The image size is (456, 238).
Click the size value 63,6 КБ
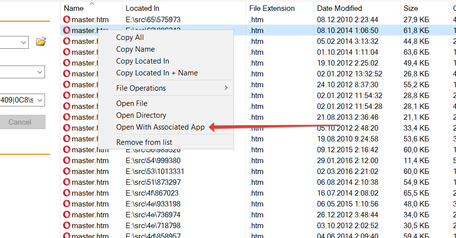pyautogui.click(x=416, y=52)
